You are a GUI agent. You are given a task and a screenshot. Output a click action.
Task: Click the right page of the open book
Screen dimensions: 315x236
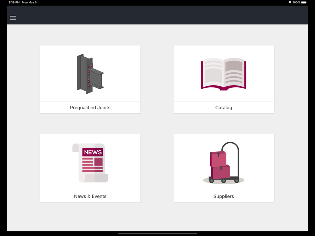tap(235, 73)
